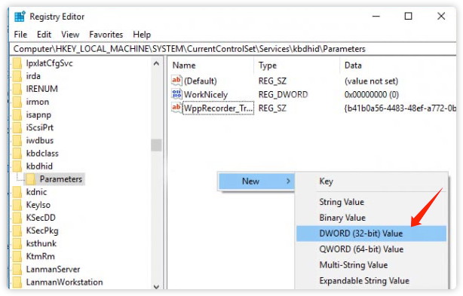Image resolution: width=463 pixels, height=296 pixels.
Task: Click the folder icon next to LanmanWorkstation
Action: click(x=17, y=282)
